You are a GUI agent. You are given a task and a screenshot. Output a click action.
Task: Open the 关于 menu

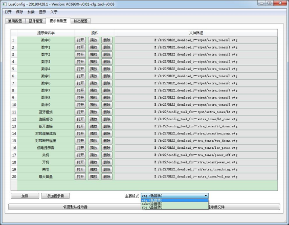(54, 12)
